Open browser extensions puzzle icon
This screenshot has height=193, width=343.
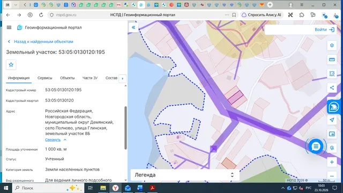[302, 15]
